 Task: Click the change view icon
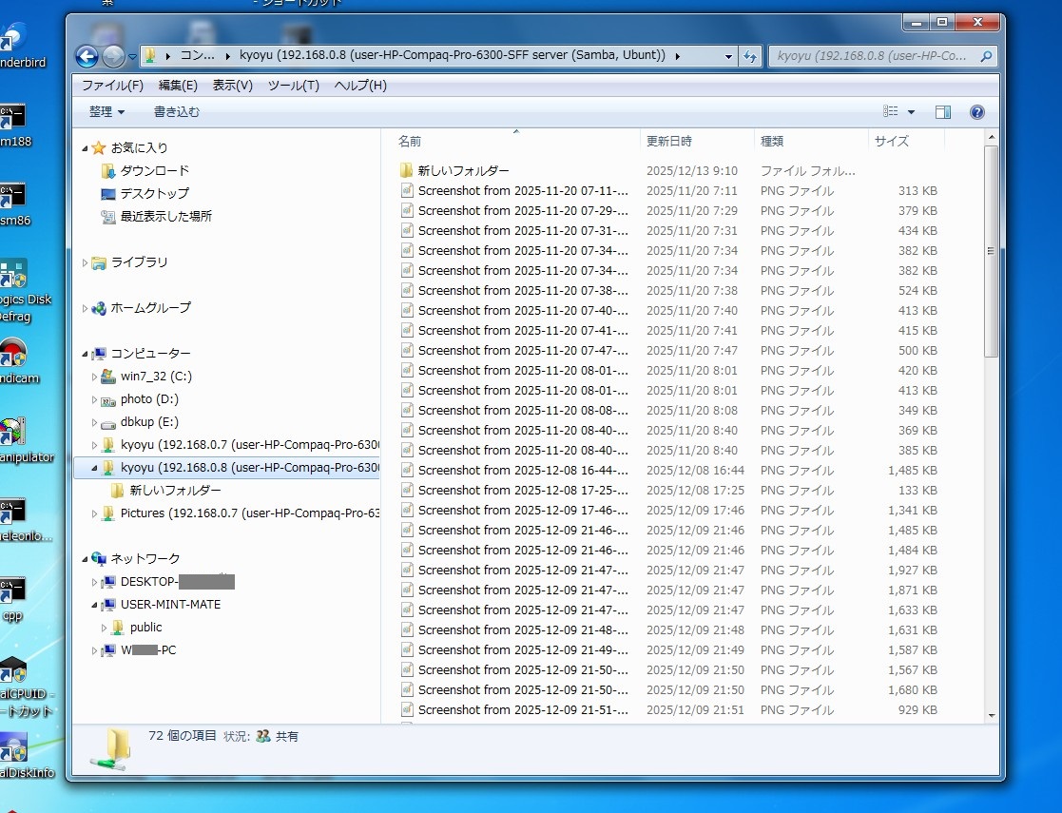891,112
